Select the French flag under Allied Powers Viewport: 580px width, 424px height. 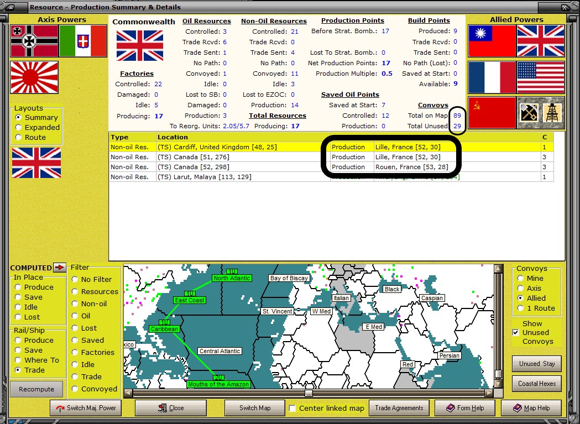tap(492, 77)
